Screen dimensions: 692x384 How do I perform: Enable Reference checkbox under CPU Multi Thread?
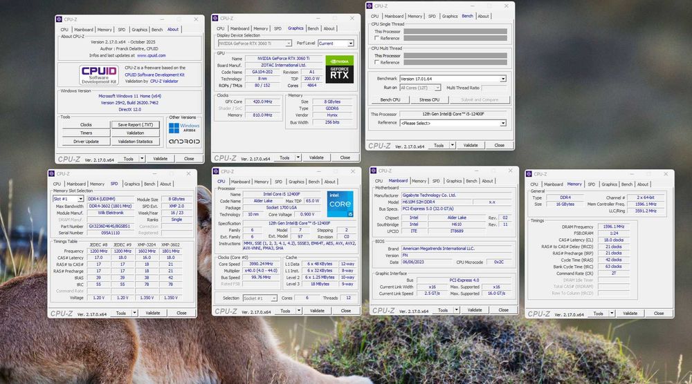point(376,62)
